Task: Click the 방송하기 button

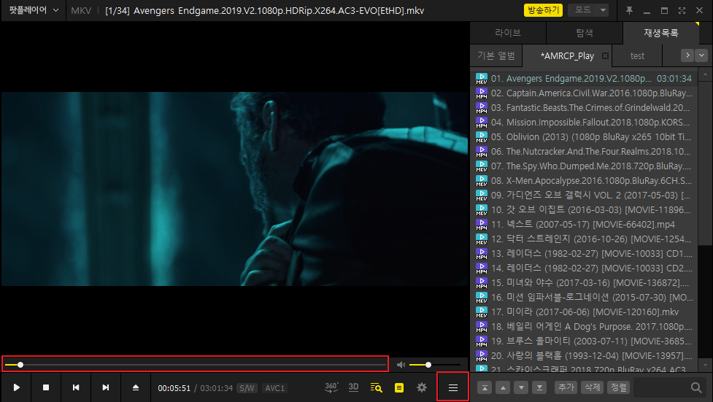Action: (544, 11)
